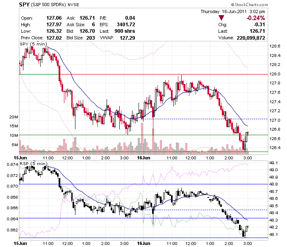Click the High price 127.97
This screenshot has height=247, width=287.
pyautogui.click(x=54, y=25)
